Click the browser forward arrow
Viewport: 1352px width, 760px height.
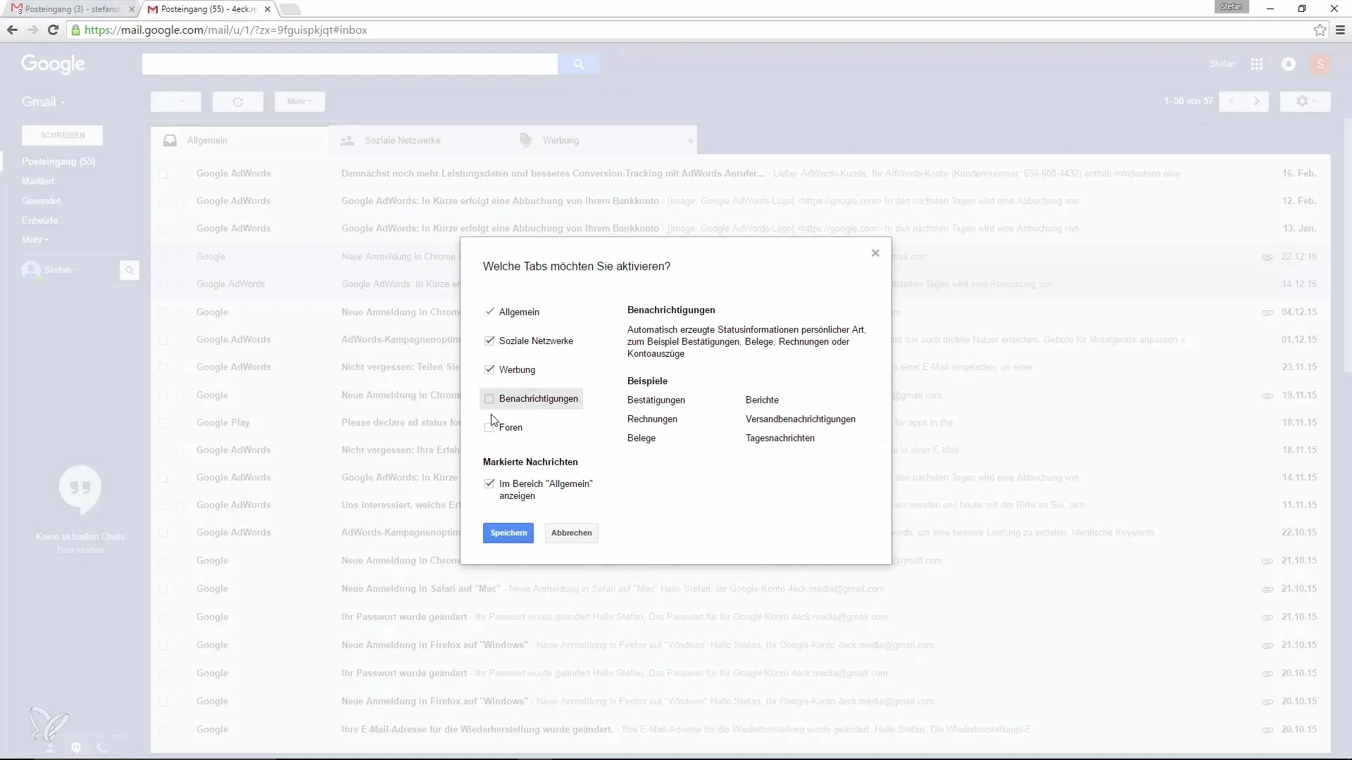coord(32,30)
